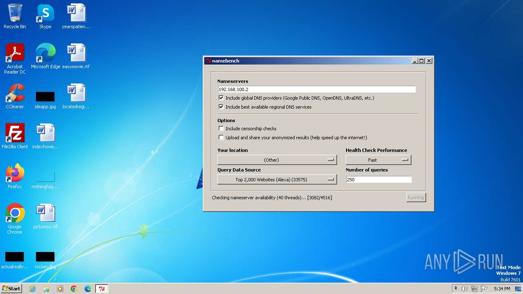The image size is (523, 294).
Task: Select the yearspatien Word document icon
Action: [76, 16]
